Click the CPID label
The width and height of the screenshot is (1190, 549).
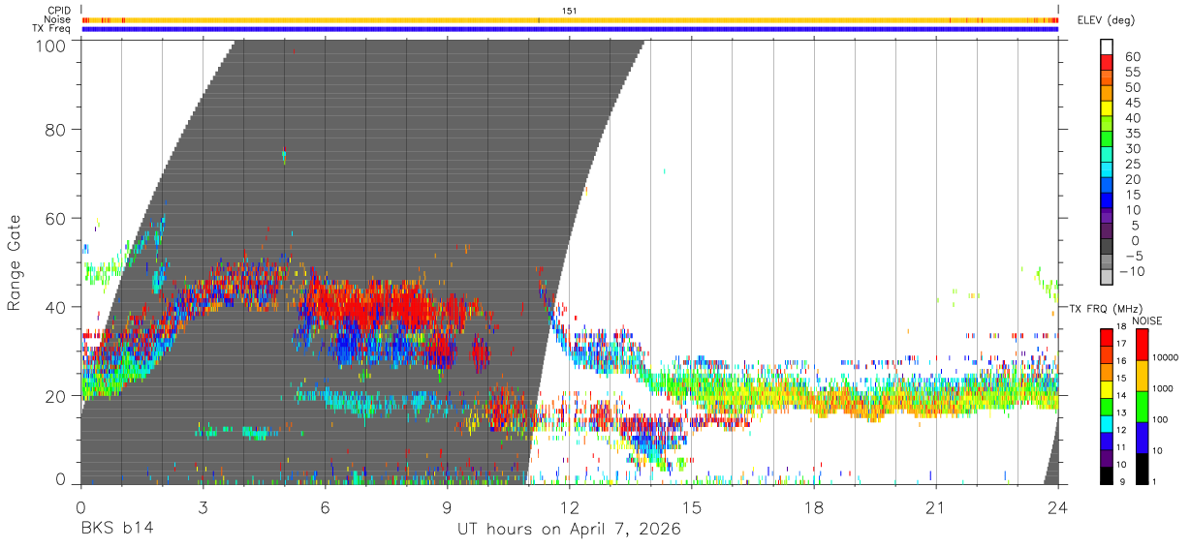(59, 10)
